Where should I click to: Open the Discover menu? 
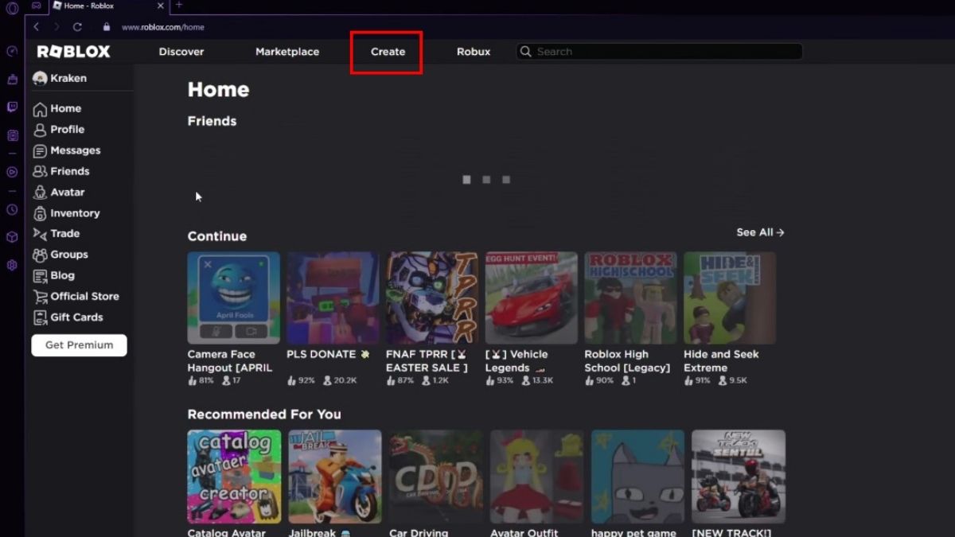click(181, 52)
